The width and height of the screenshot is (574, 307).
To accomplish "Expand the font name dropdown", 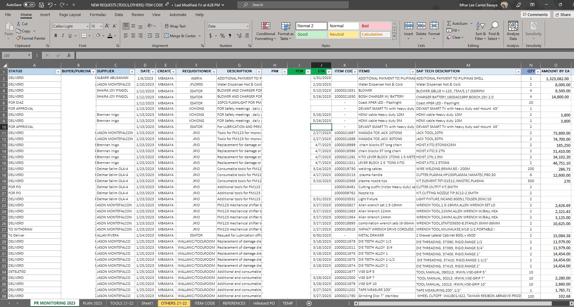I will 87,26.
